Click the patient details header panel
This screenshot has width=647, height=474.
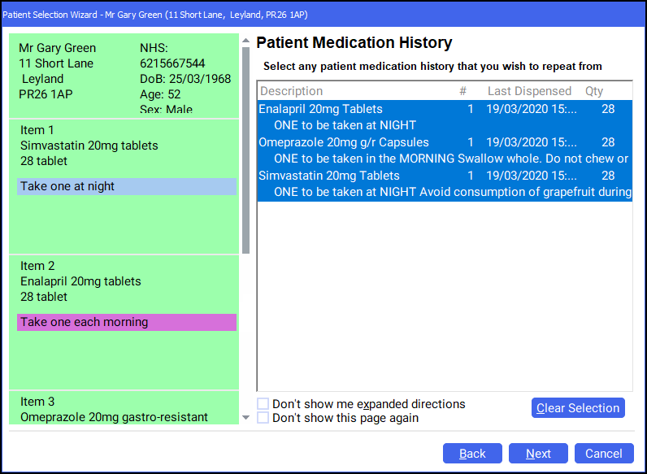124,77
